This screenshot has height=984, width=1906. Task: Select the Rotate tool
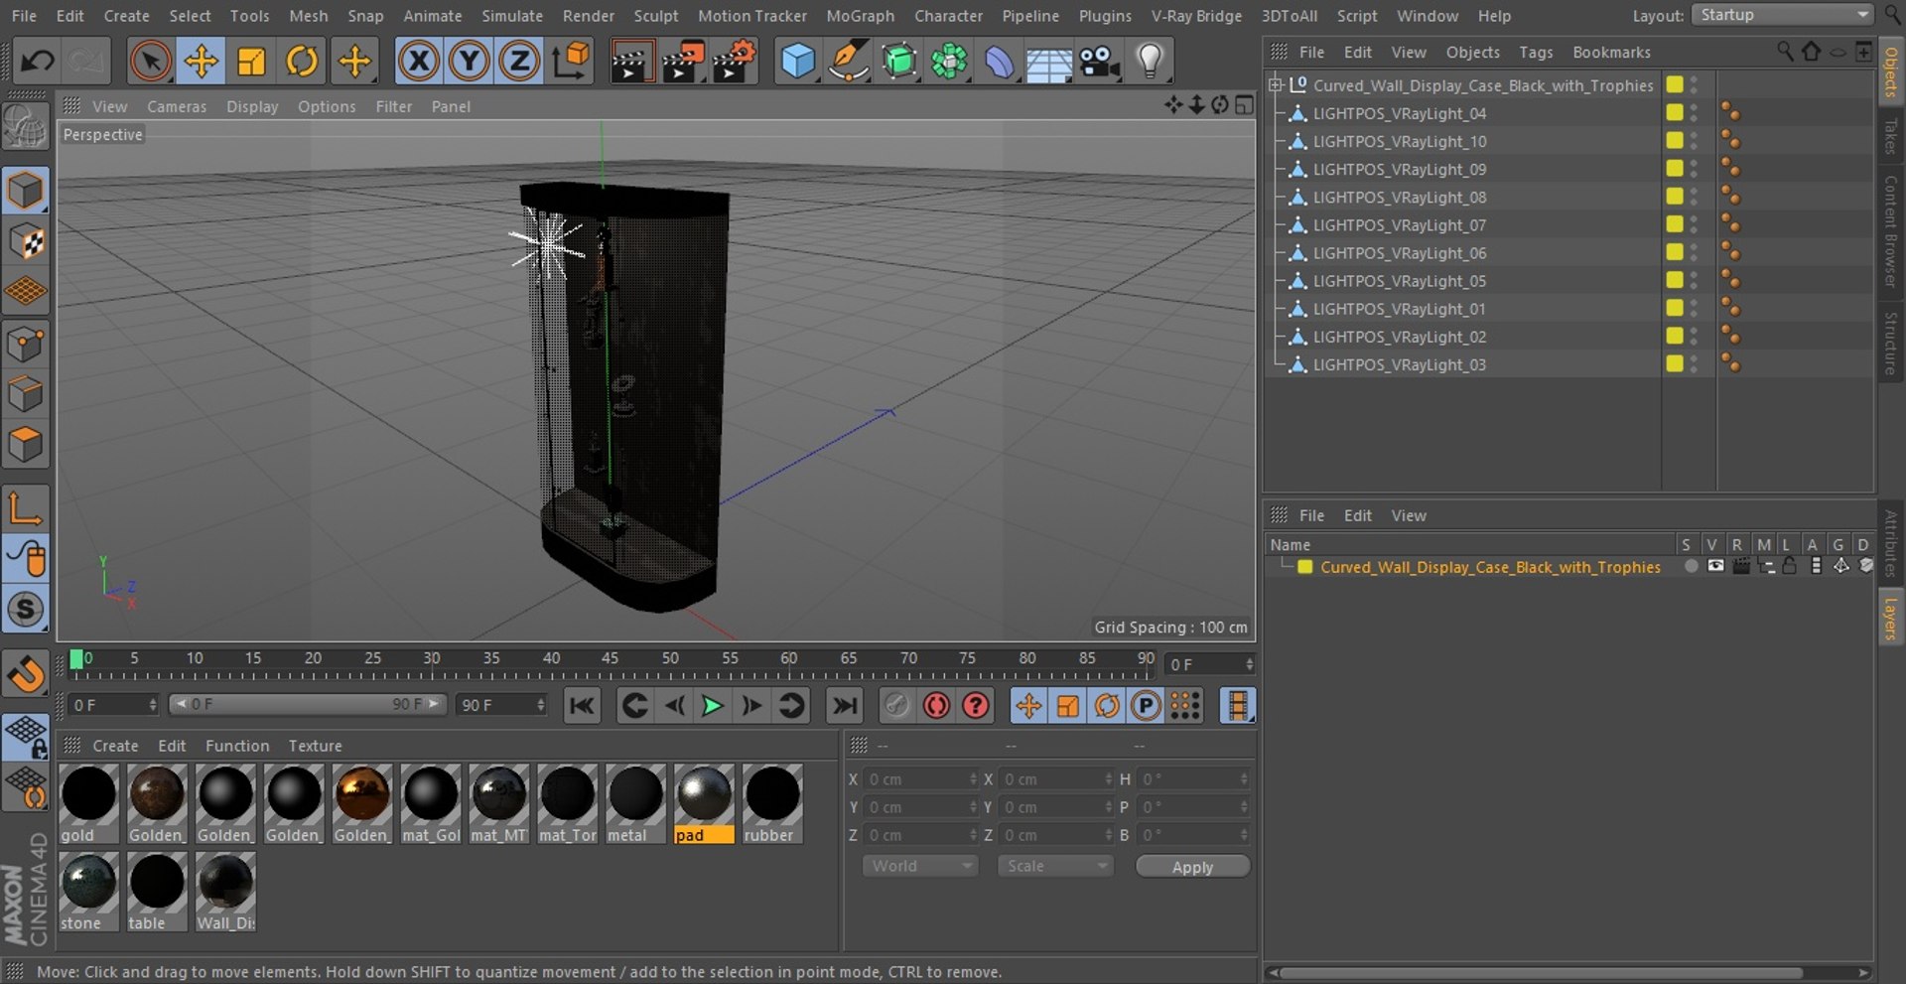[x=302, y=62]
